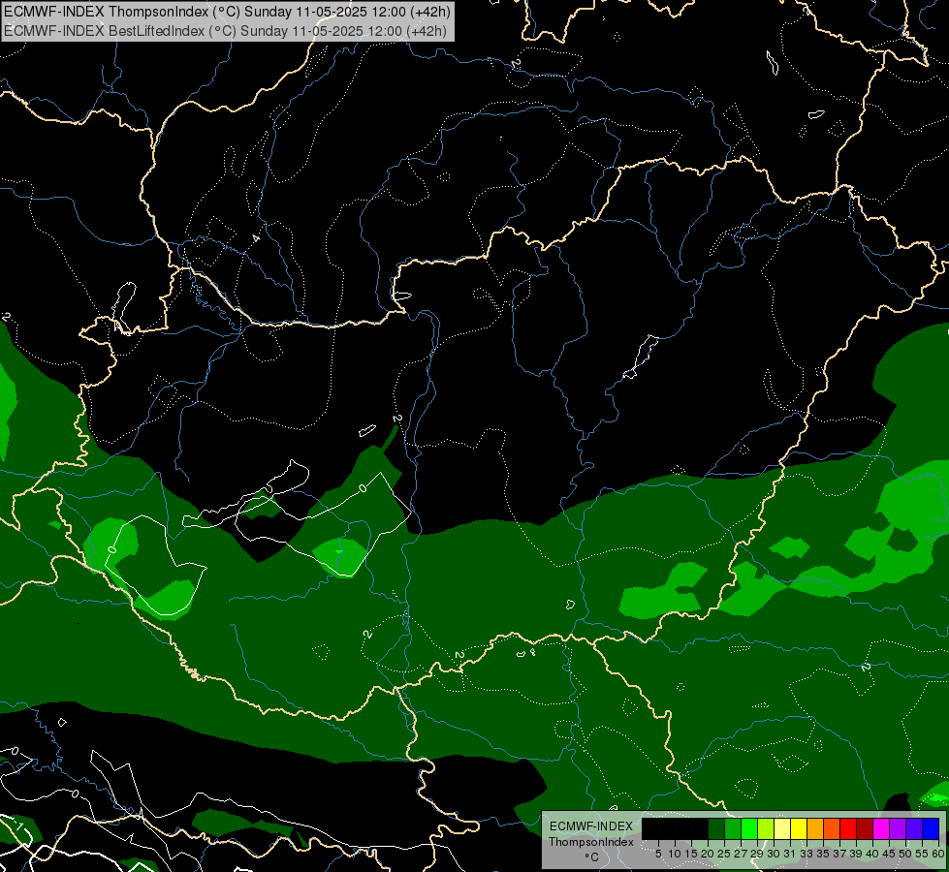Click the BestLiftedIndex title line at top
This screenshot has width=949, height=872.
point(225,30)
